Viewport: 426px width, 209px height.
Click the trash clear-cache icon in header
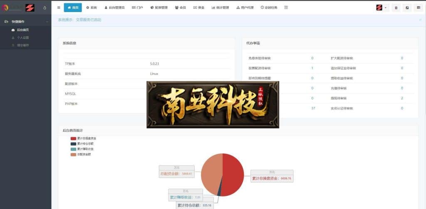point(396,7)
